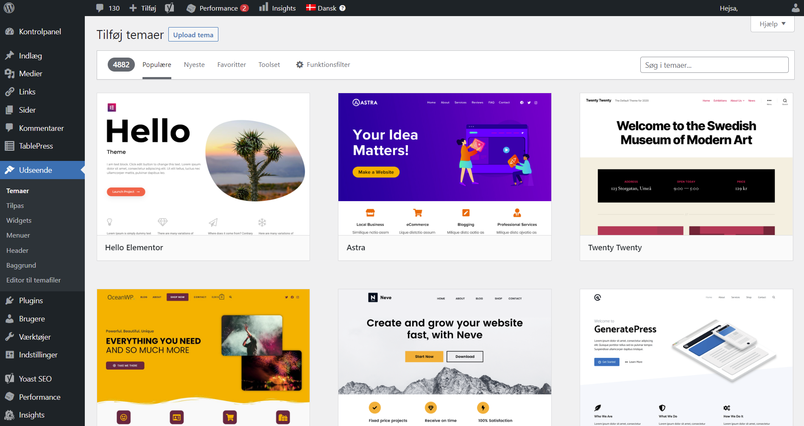
Task: Open Editor til temafiler
Action: (33, 280)
